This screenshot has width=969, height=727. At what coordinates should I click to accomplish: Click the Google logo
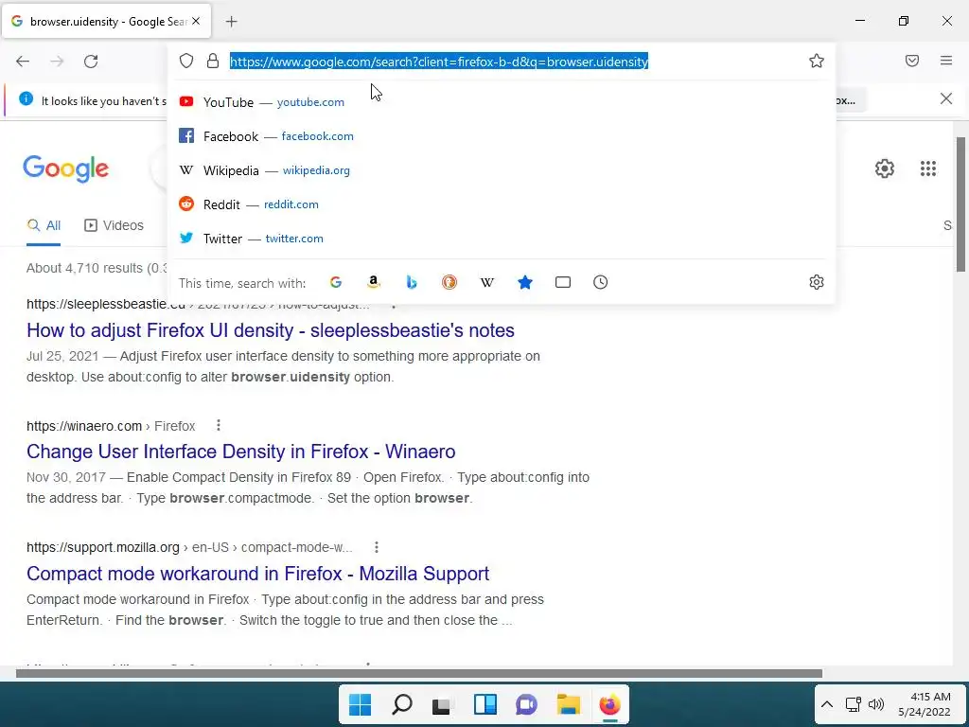tap(66, 168)
